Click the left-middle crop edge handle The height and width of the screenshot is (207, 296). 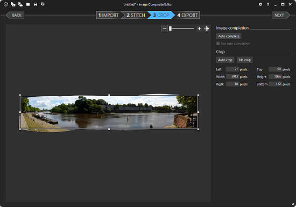[20, 112]
